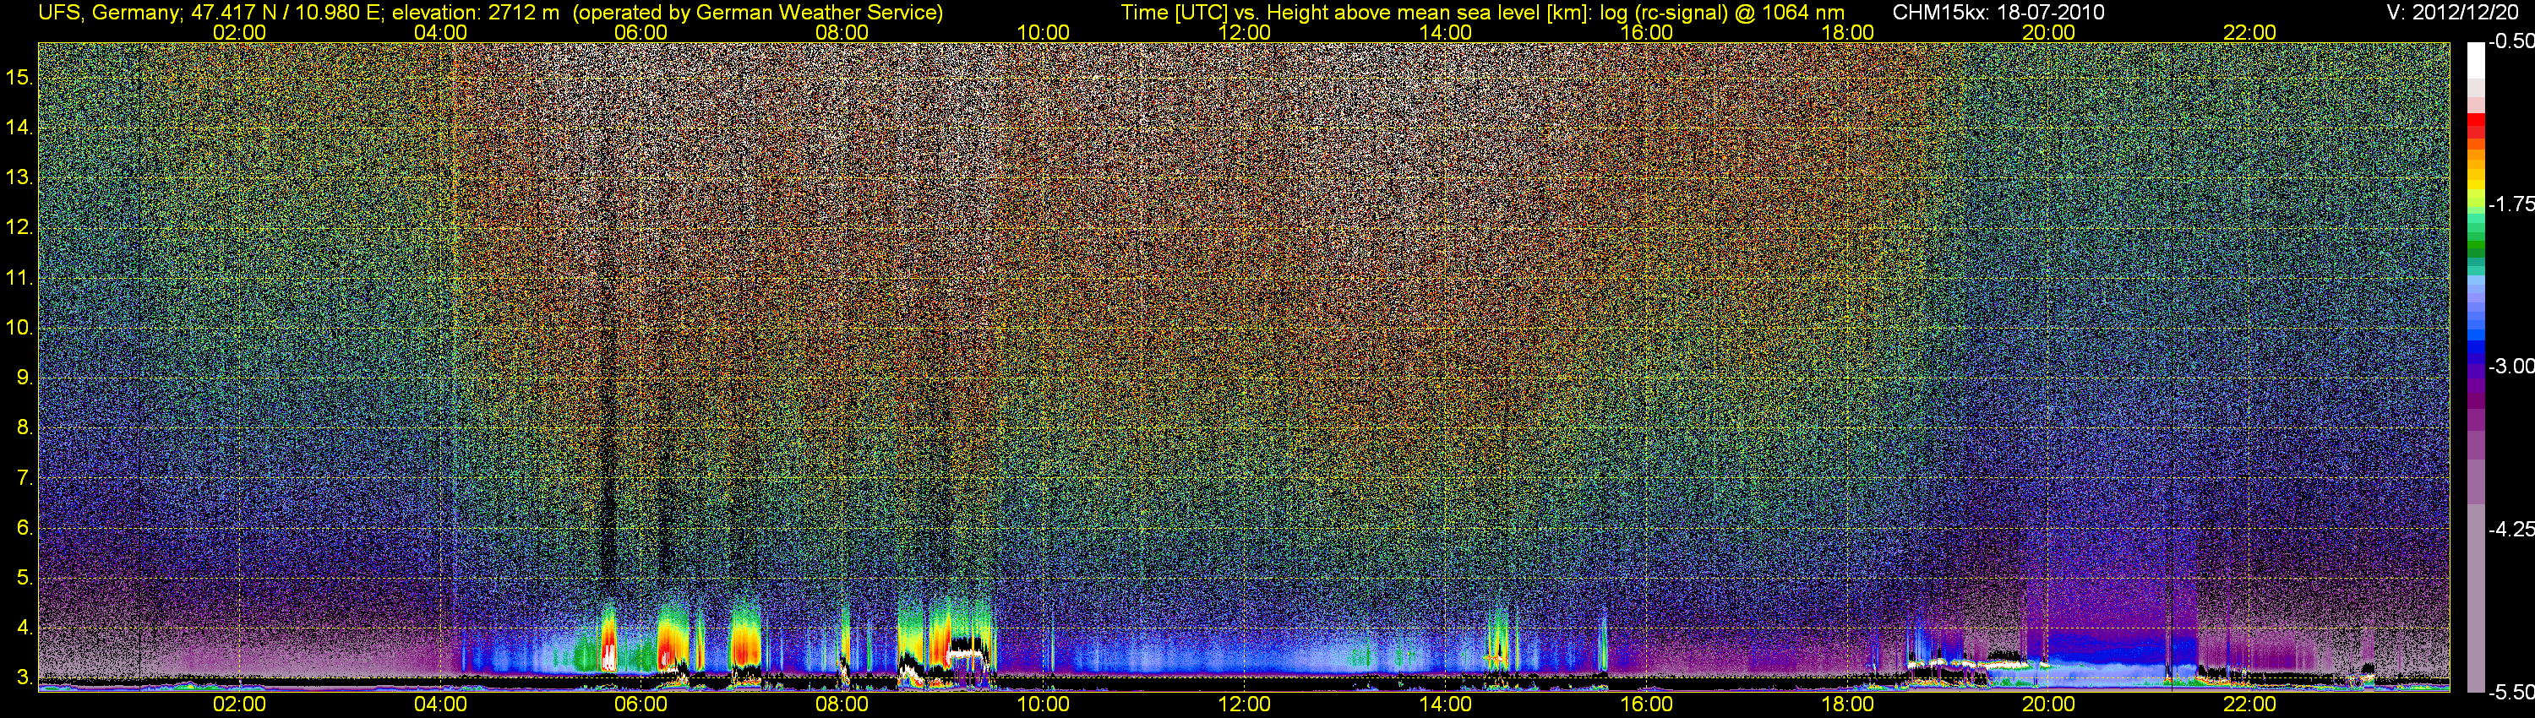2535x718 pixels.
Task: Click the height axis label '6.'
Action: (x=25, y=527)
